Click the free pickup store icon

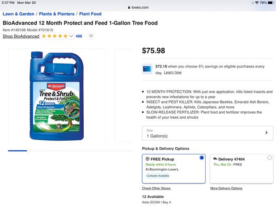[x=147, y=159]
